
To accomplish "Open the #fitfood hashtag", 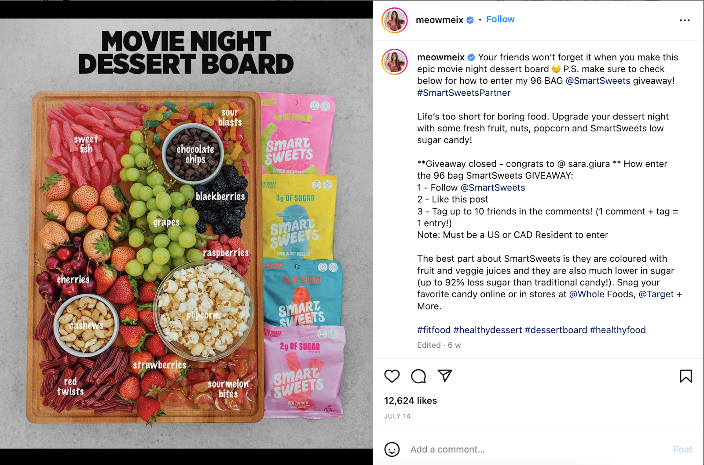I will (434, 330).
